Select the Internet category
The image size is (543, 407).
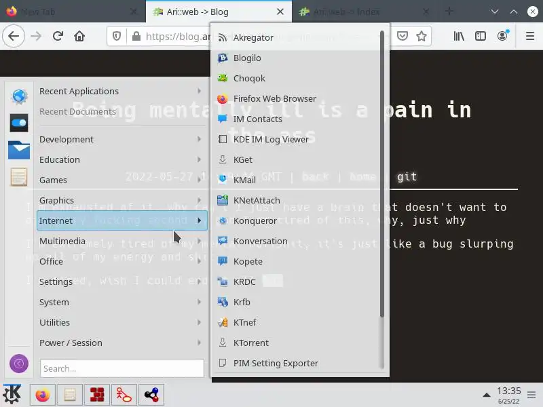122,221
